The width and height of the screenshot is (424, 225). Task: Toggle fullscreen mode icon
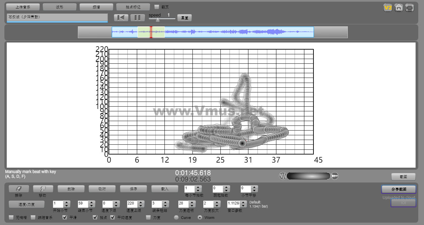tap(410, 7)
